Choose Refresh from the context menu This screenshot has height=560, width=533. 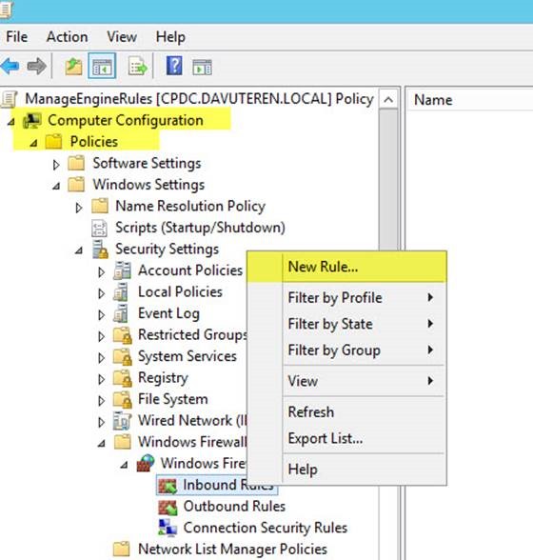point(346,411)
